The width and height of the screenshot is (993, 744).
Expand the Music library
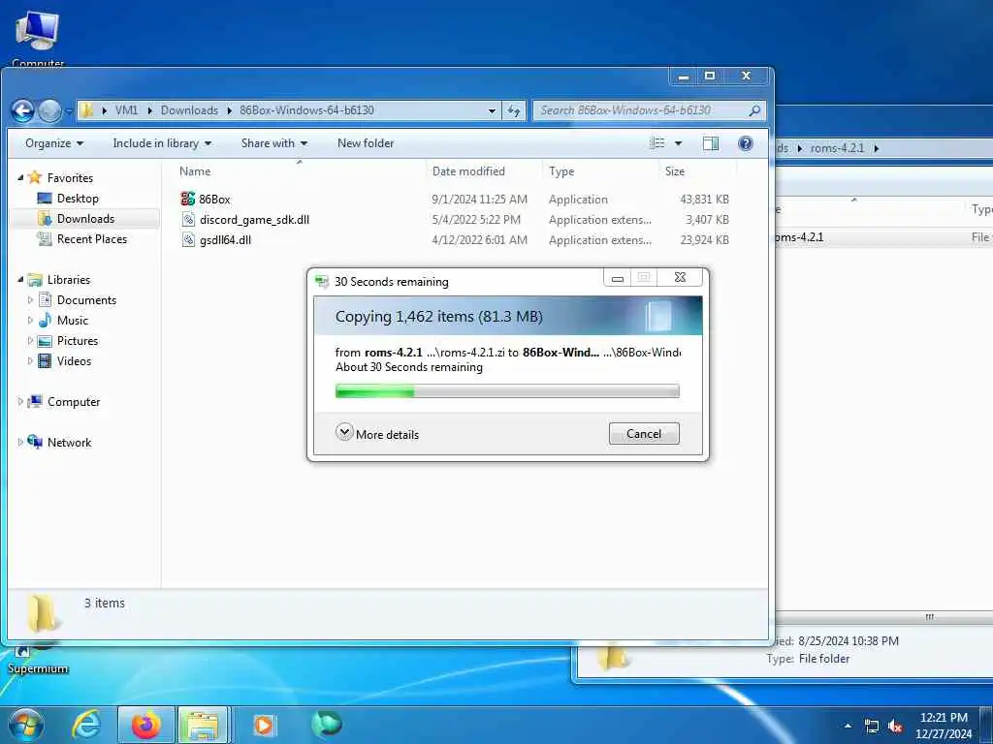tap(30, 321)
